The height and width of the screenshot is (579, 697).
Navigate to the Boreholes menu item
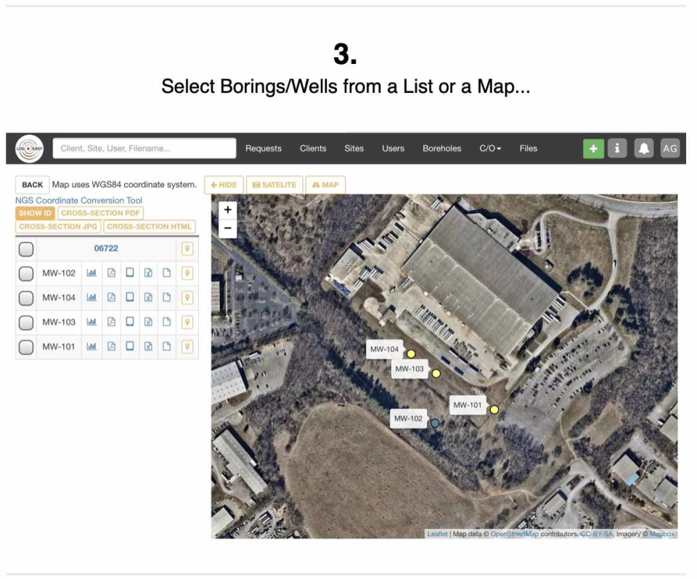click(442, 148)
